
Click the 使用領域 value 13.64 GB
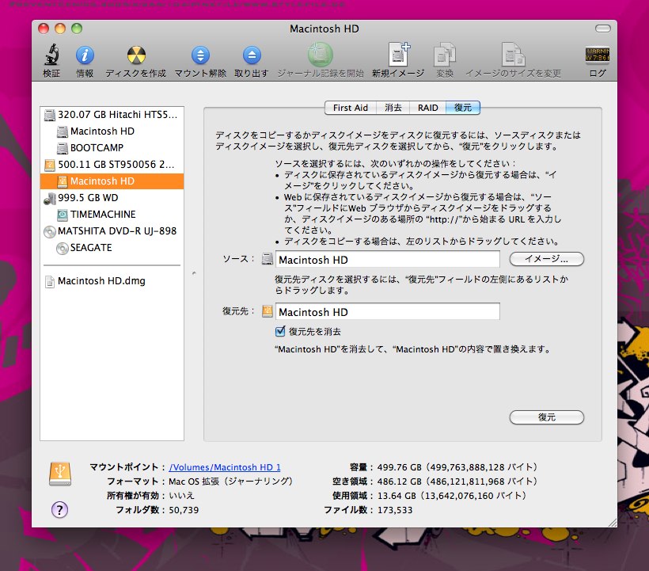click(452, 495)
